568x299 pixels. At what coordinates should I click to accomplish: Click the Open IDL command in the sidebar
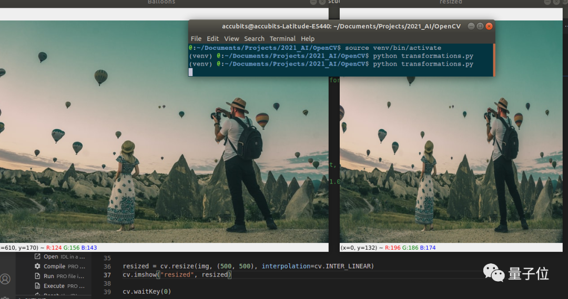coord(60,257)
